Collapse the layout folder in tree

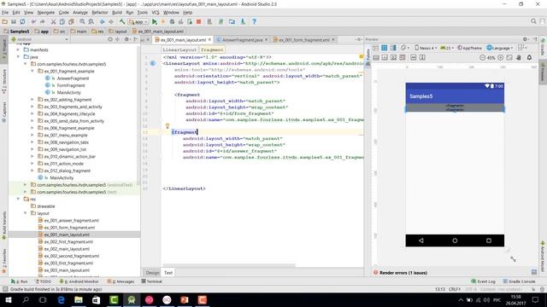(x=26, y=213)
